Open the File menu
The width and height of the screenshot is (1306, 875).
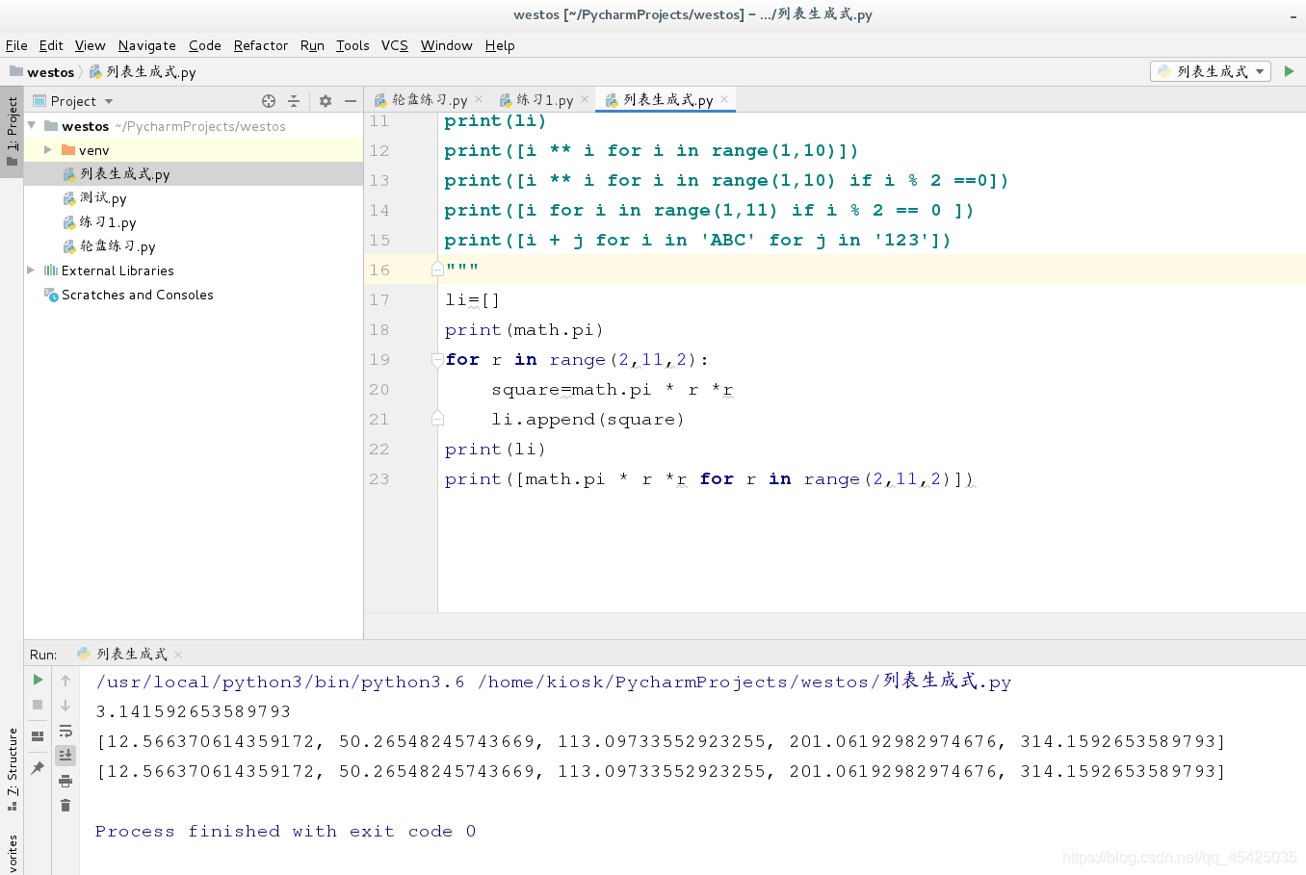[x=16, y=45]
